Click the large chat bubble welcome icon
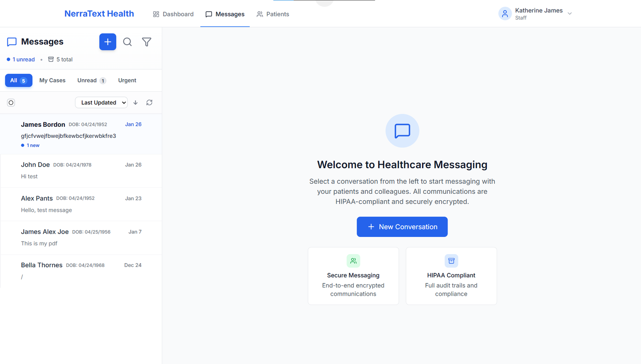Image resolution: width=641 pixels, height=364 pixels. pyautogui.click(x=402, y=131)
